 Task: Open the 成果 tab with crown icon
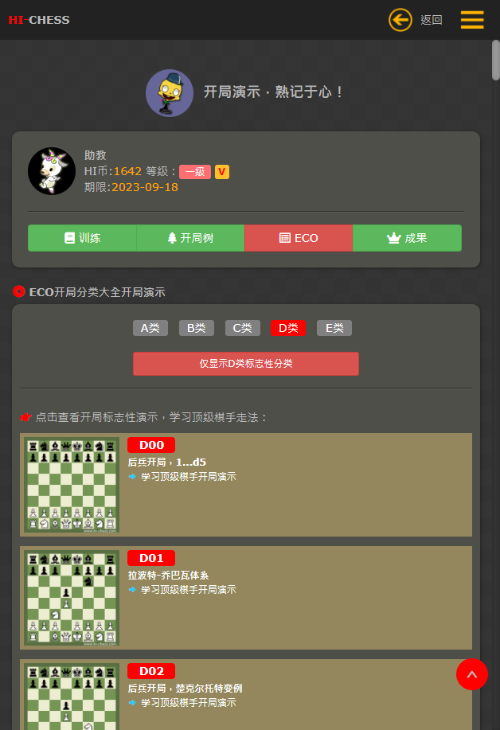[x=408, y=238]
